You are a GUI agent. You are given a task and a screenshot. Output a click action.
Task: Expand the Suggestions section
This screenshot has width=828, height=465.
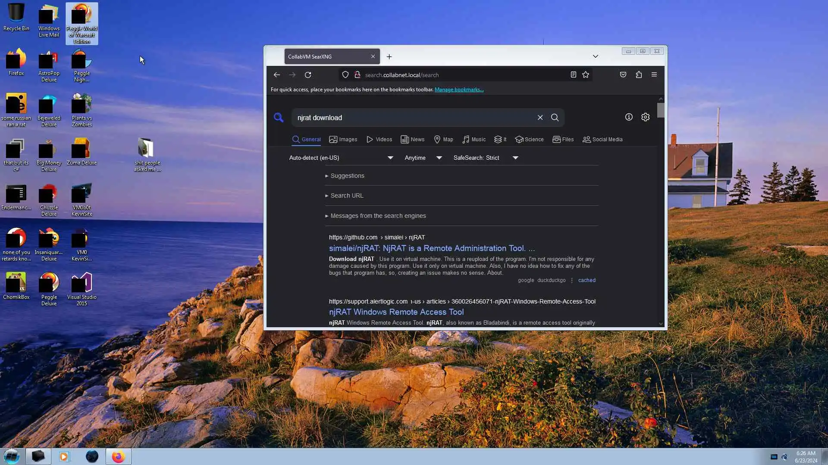point(347,176)
